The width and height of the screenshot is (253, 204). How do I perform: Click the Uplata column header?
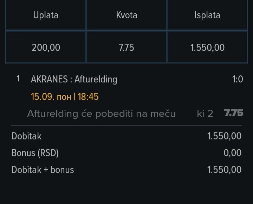46,15
